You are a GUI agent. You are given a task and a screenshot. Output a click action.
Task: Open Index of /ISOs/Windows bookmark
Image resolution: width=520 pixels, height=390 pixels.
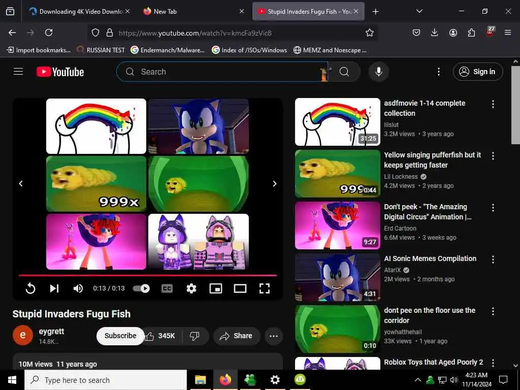pyautogui.click(x=249, y=50)
